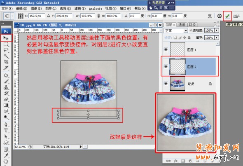Hide the 图层 1 layer eye icon
Viewport: 243px width, 166px height.
pos(166,49)
